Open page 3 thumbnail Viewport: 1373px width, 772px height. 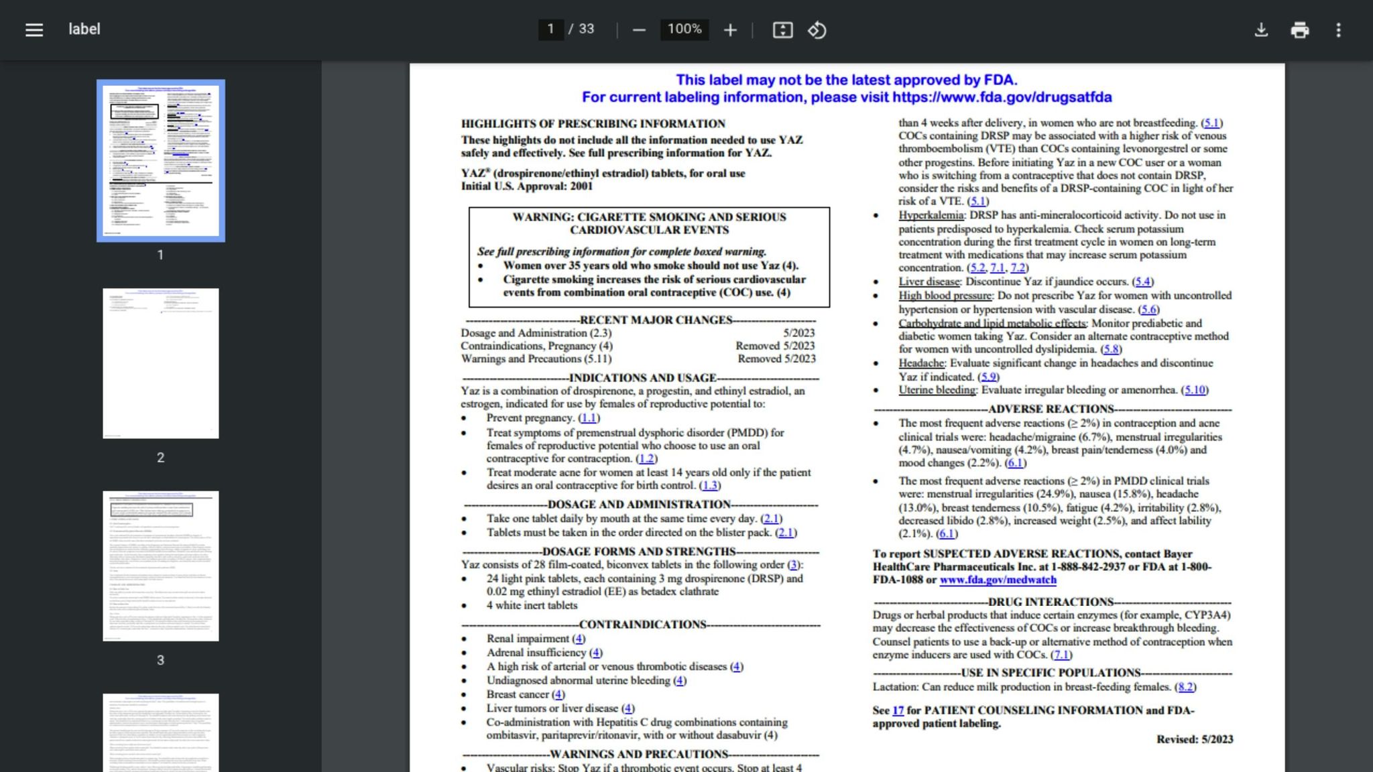[x=161, y=566]
